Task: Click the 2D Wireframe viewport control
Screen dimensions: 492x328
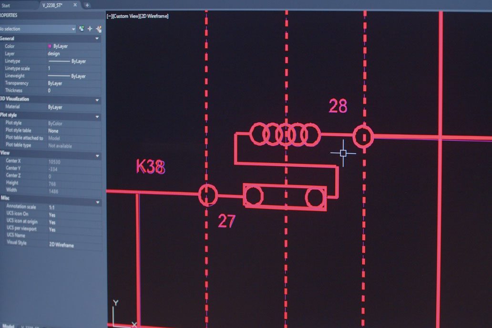Action: 155,16
